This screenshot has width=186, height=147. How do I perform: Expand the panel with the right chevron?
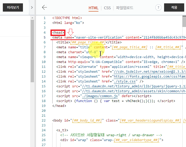(32, 7)
